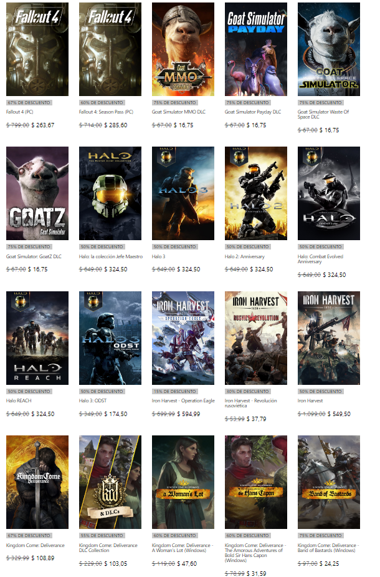Select the A Woman's Lot cover thumbnail

pyautogui.click(x=183, y=482)
